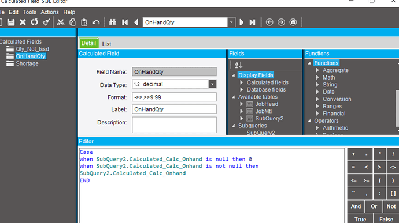Insert the And operator button
Screen dimensions: 399x223
(x=356, y=206)
